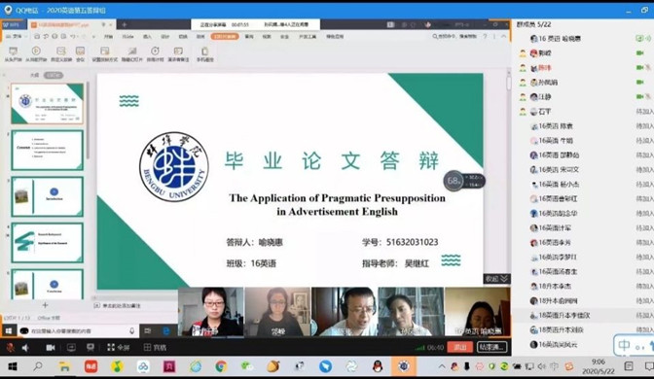
Task: Select the 幻灯片放映 slideshow ribbon tab
Action: point(225,37)
